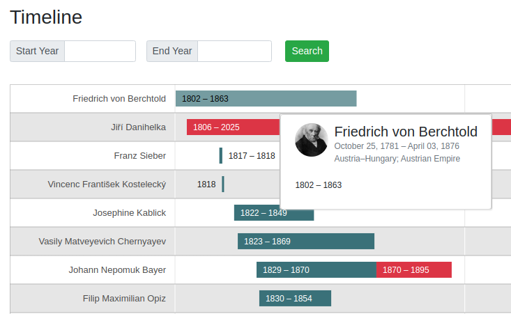
Task: Click the End Year input field
Action: [x=234, y=51]
